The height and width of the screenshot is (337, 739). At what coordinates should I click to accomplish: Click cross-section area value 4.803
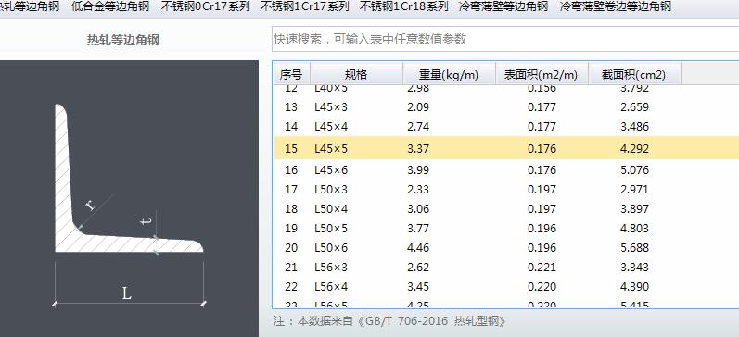[635, 229]
